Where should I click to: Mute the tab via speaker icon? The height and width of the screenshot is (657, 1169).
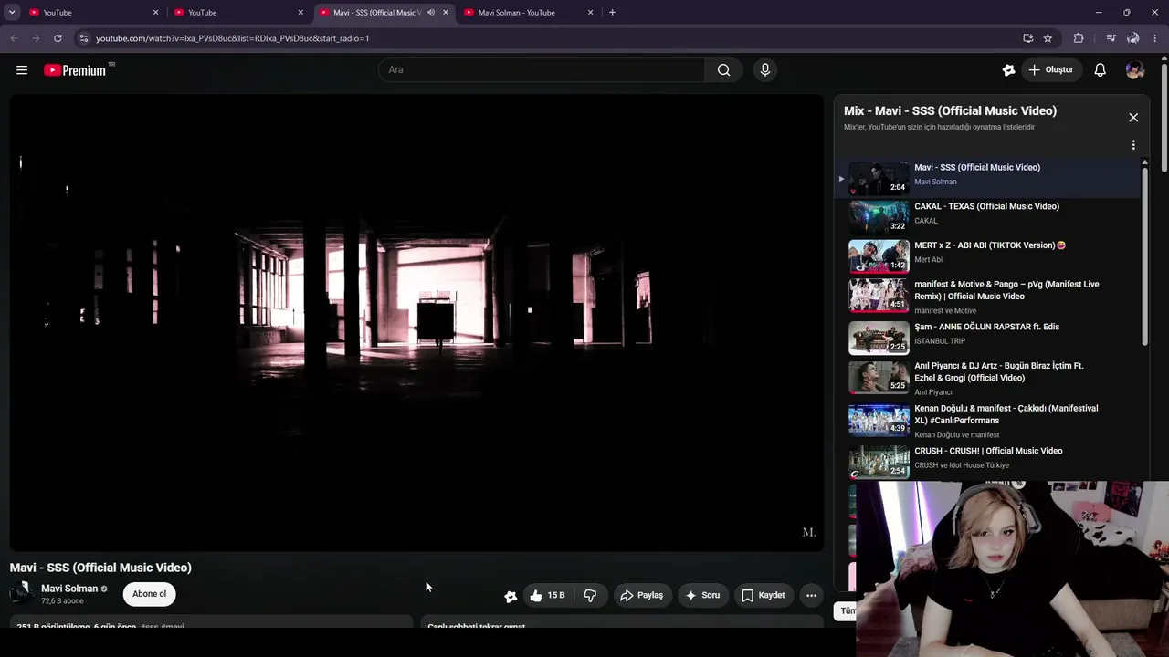[x=431, y=13]
